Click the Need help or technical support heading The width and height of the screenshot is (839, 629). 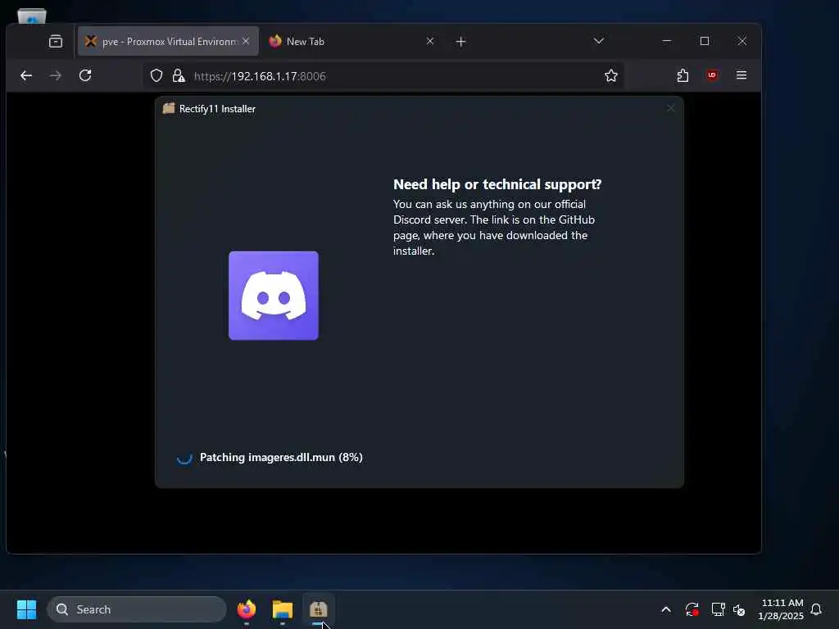tap(497, 184)
